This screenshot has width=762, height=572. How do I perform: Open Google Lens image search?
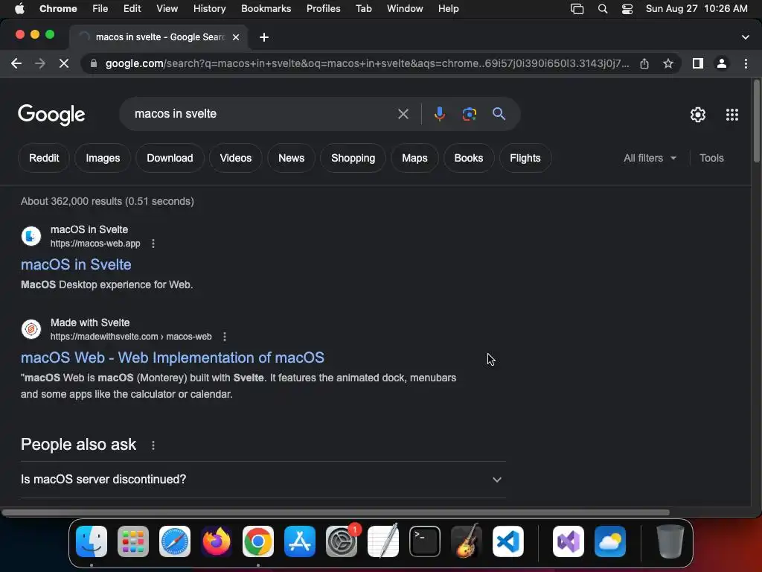469,114
